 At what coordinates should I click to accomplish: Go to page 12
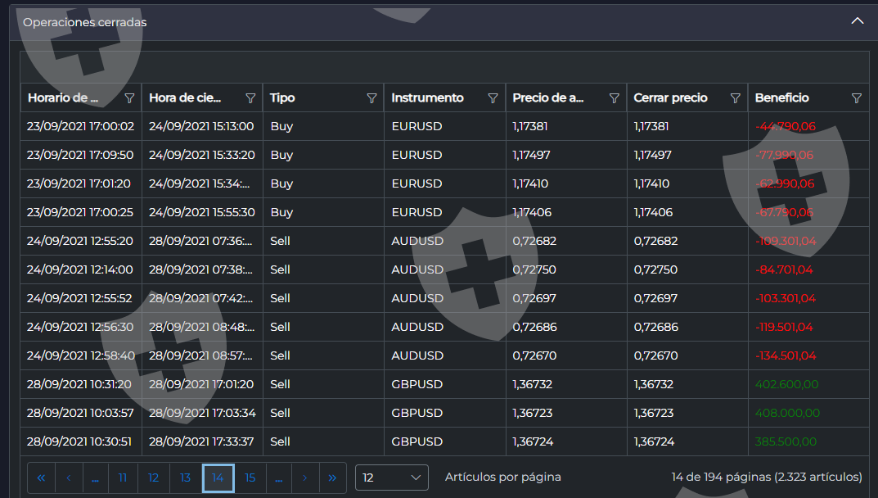(x=154, y=478)
